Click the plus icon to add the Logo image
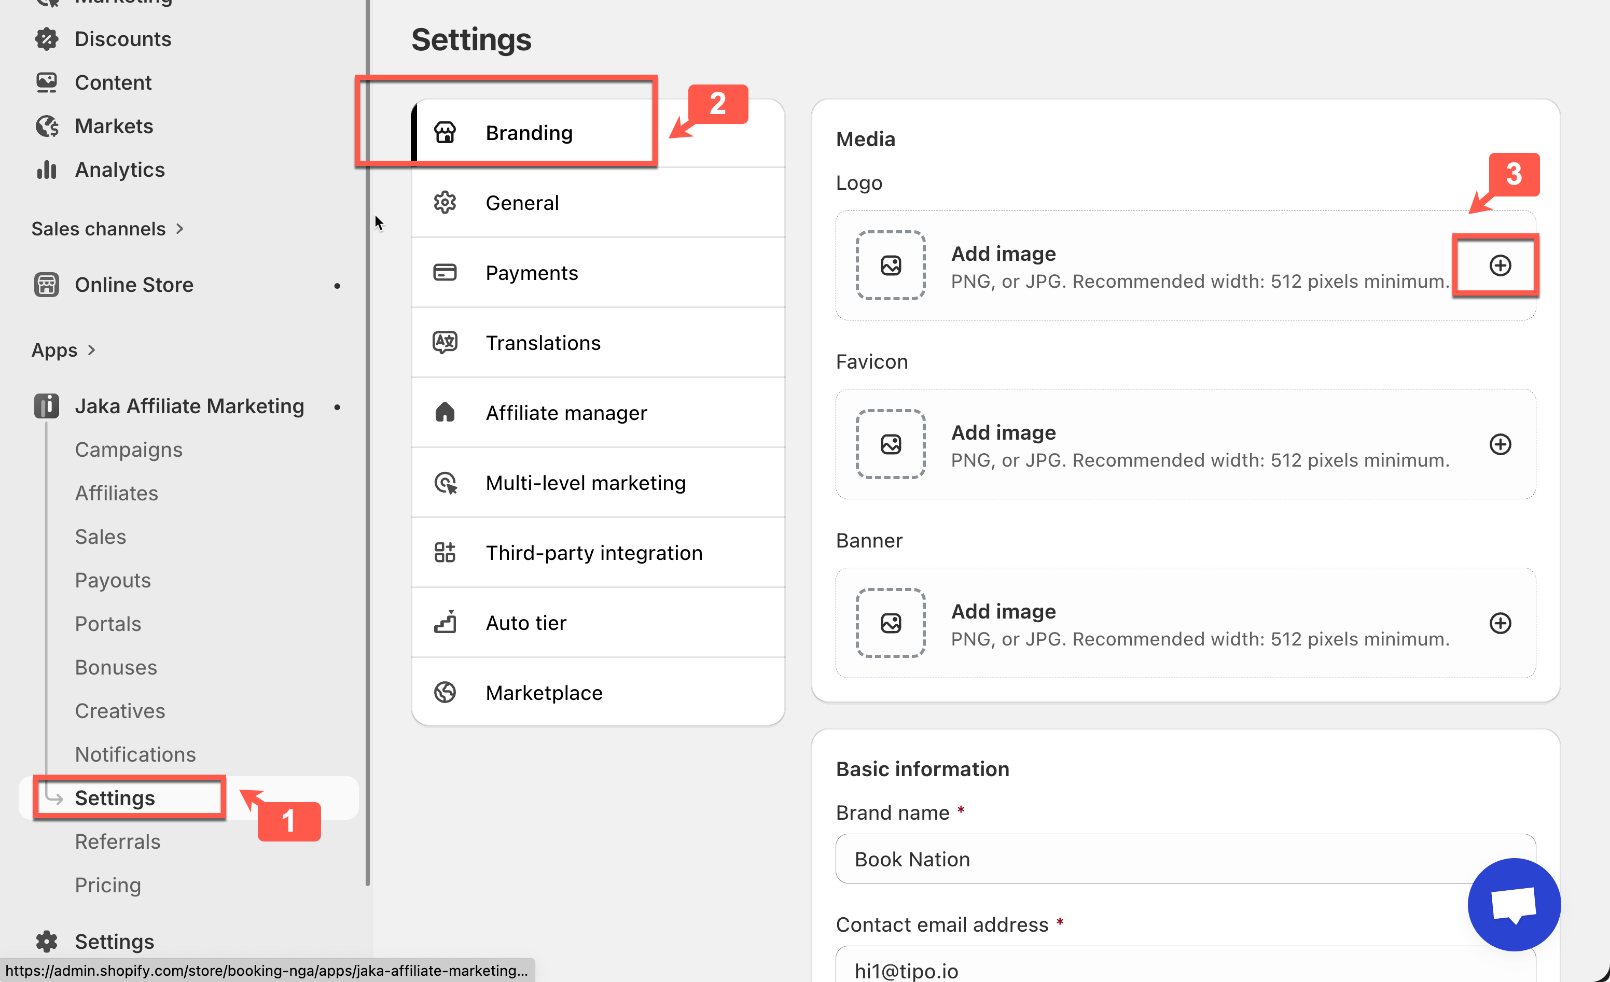Screen dimensions: 1610x982 tap(1500, 265)
